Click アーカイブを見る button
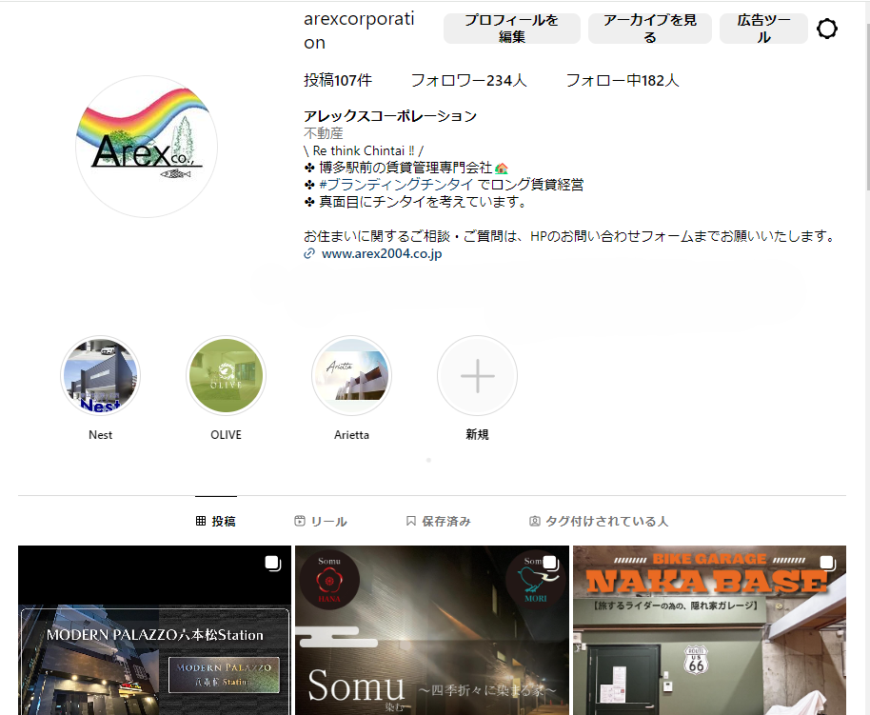Viewport: 870px width, 715px height. (x=650, y=29)
